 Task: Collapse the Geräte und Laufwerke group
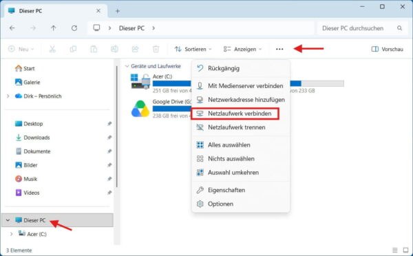click(127, 66)
